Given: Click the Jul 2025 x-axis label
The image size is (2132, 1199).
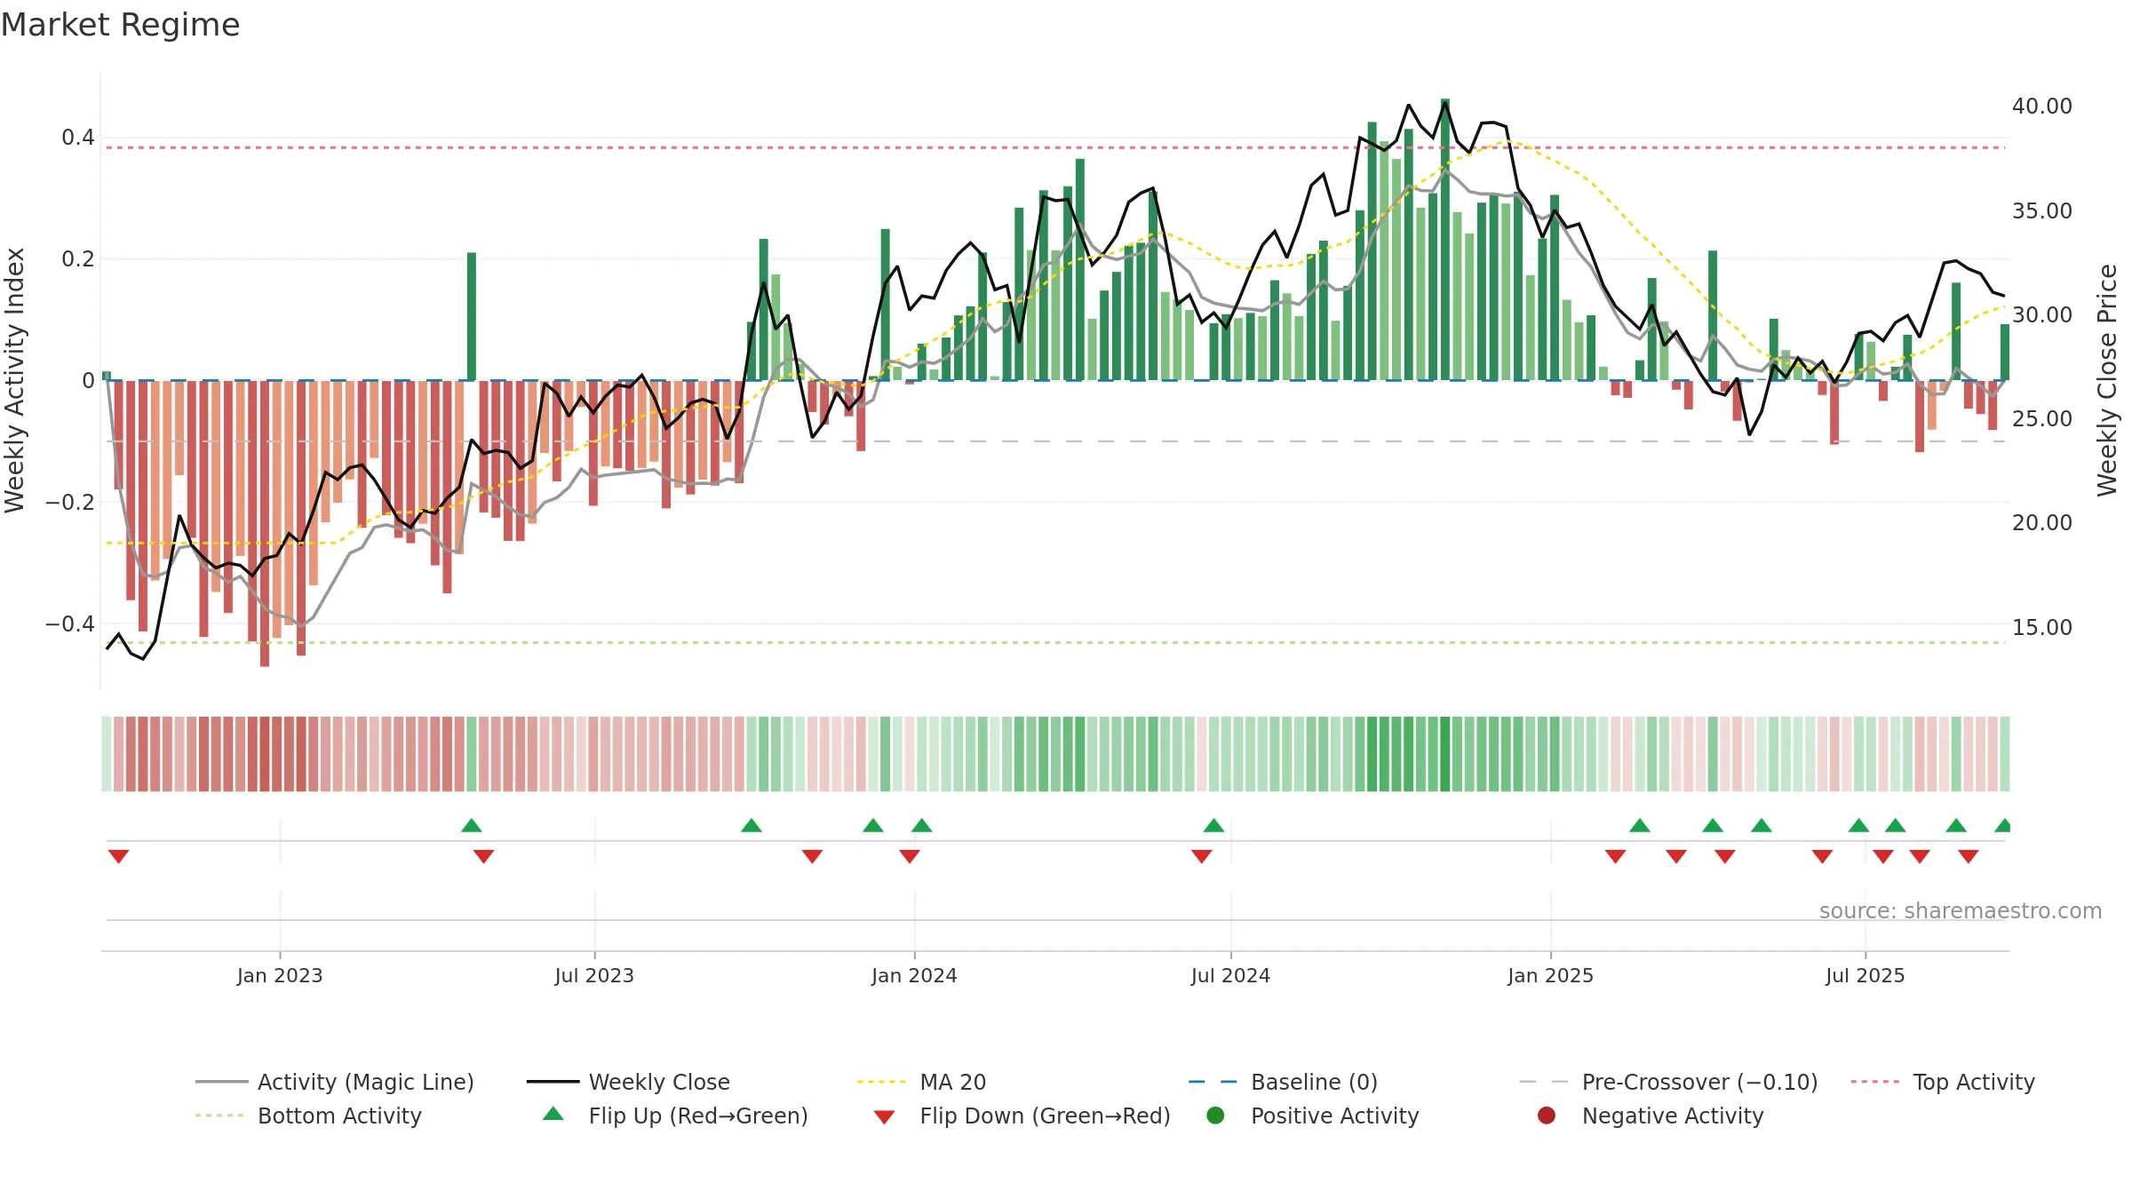Looking at the screenshot, I should [x=1865, y=975].
